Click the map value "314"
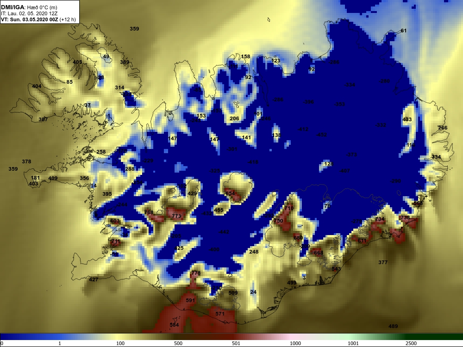This screenshot has height=347, width=463. point(119,87)
